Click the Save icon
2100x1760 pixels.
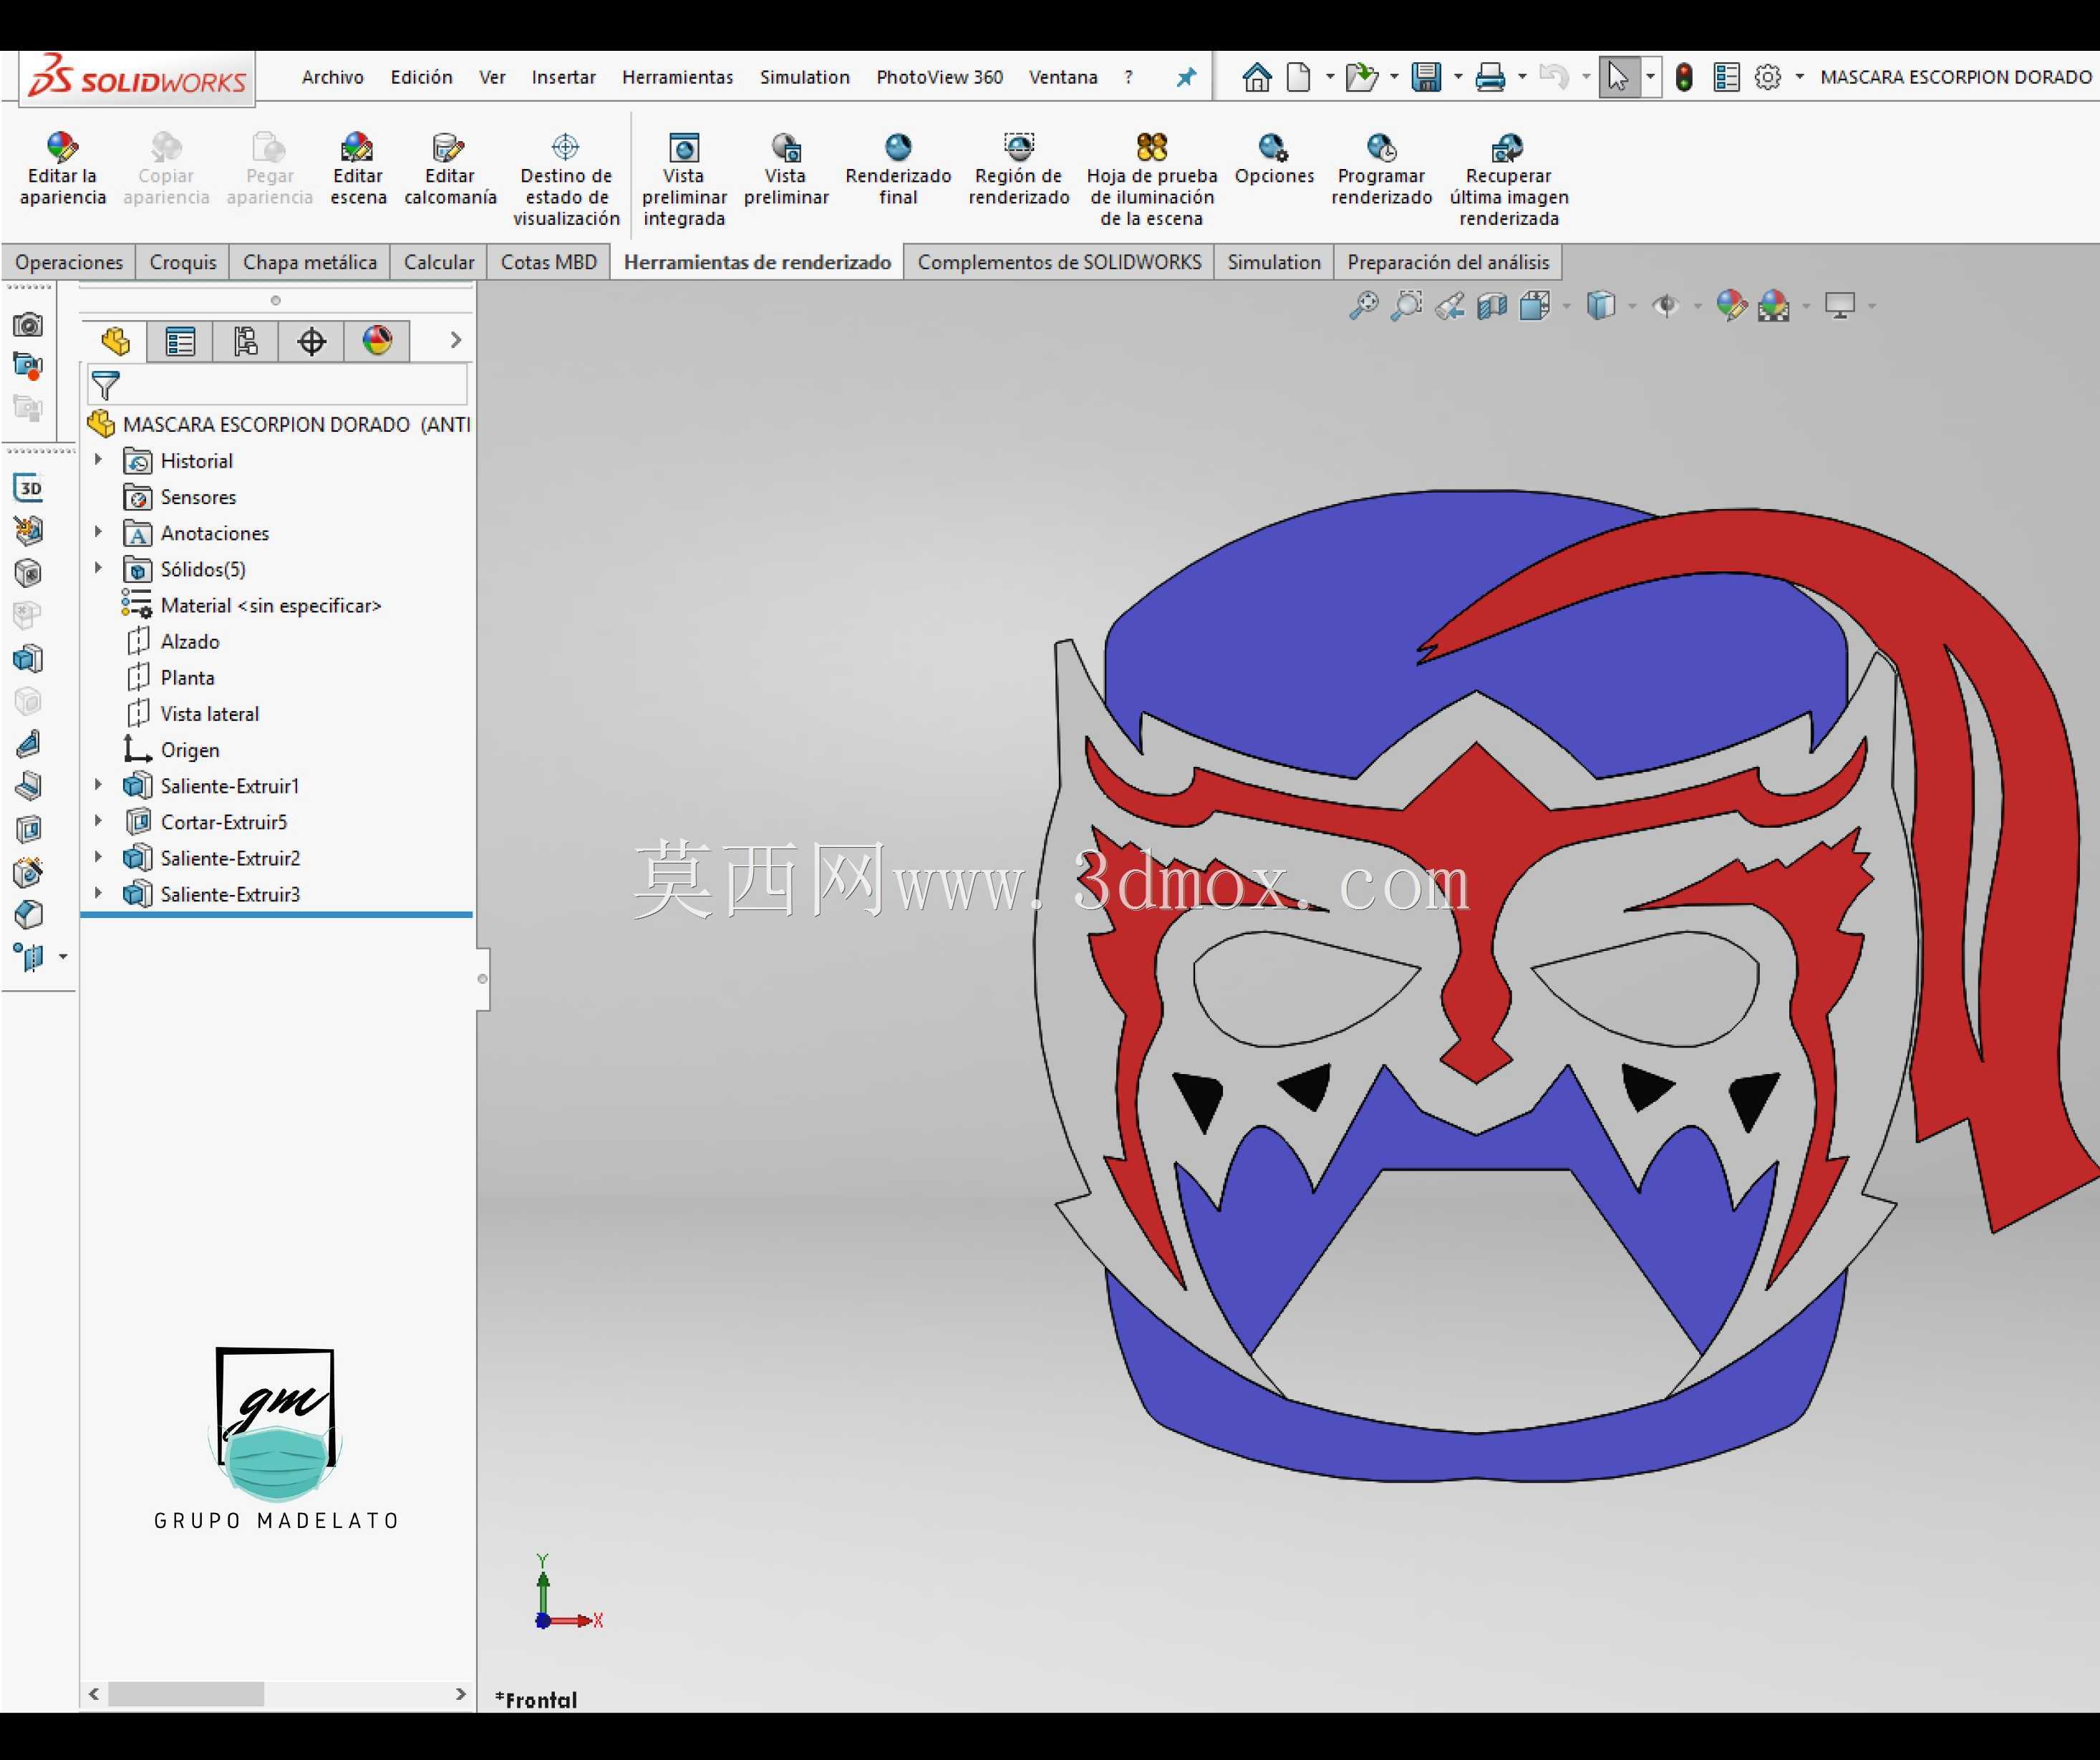coord(1426,77)
